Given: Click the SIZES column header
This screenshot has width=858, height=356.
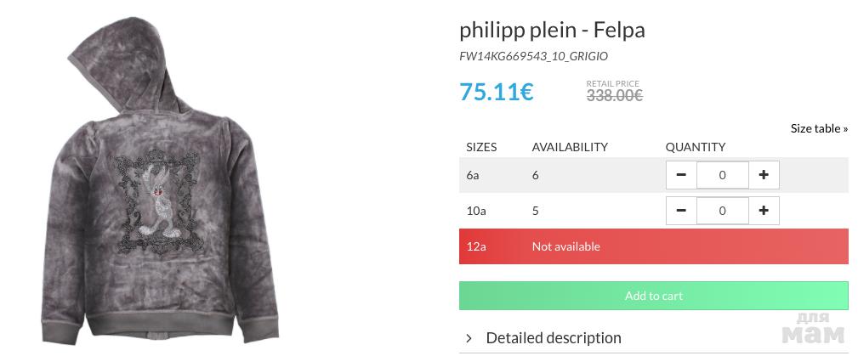Looking at the screenshot, I should point(481,147).
